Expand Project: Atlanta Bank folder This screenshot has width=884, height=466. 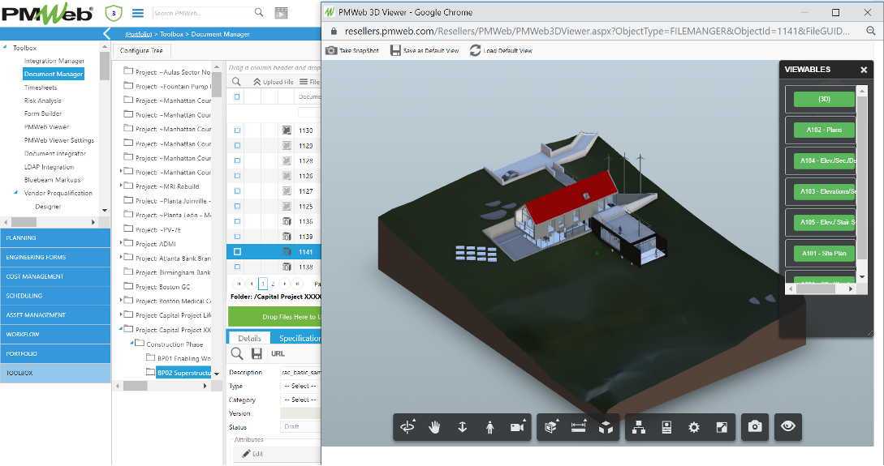(121, 257)
